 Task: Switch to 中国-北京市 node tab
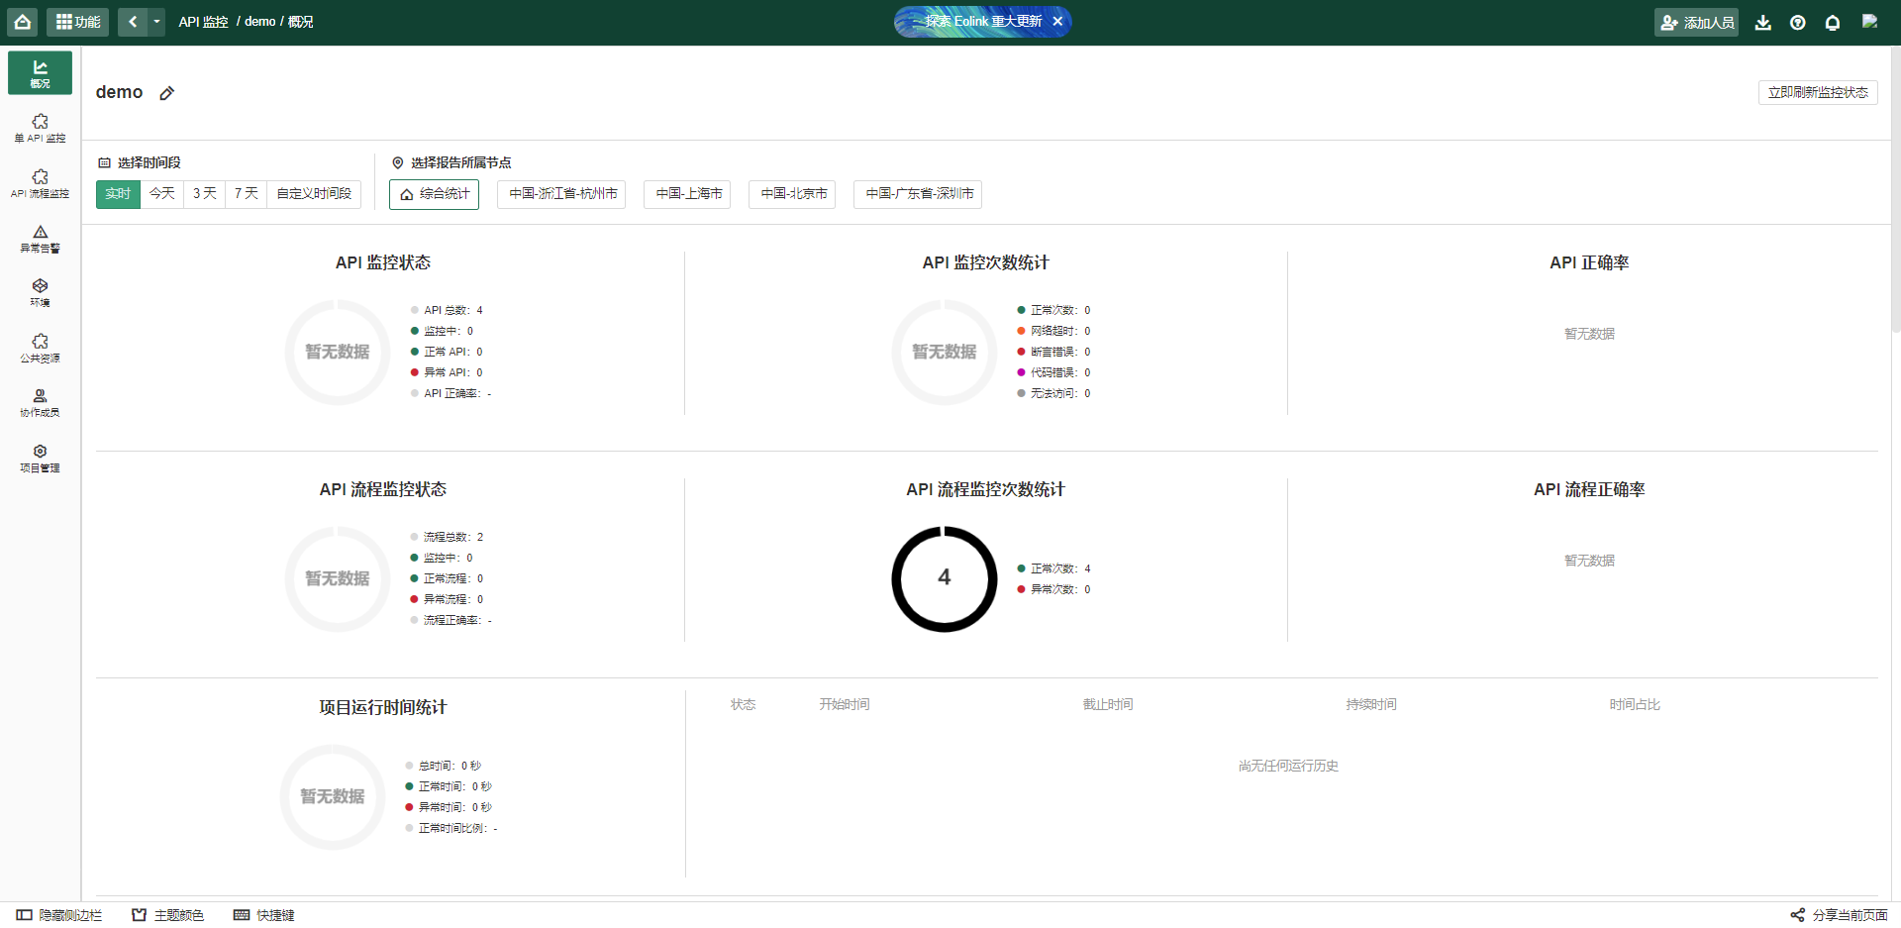pyautogui.click(x=793, y=194)
